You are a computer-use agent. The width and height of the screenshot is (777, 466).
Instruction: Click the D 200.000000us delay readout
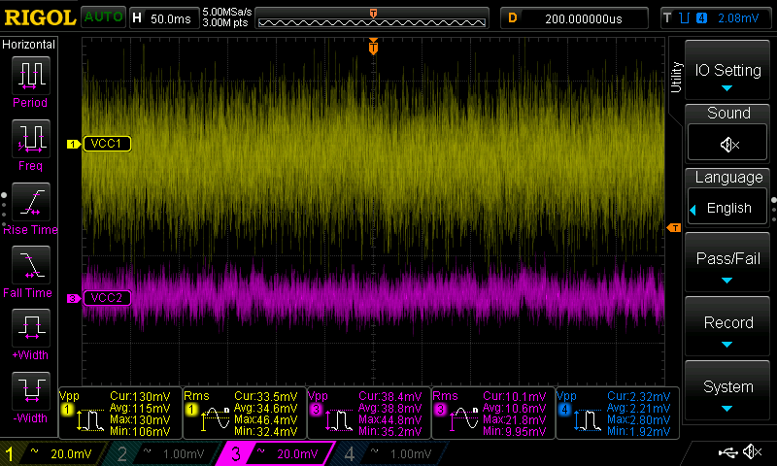574,18
